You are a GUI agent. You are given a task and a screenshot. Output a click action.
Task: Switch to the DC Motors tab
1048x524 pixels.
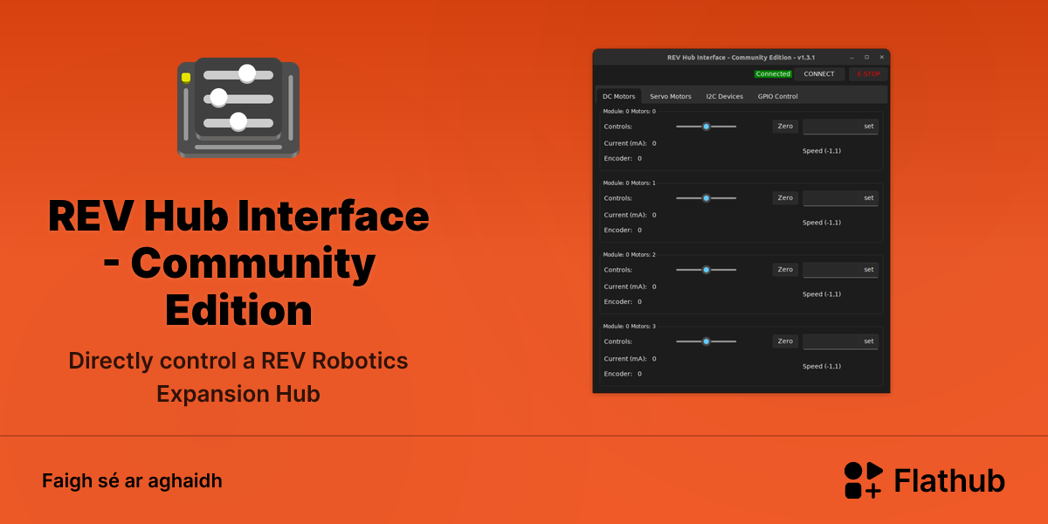(619, 96)
